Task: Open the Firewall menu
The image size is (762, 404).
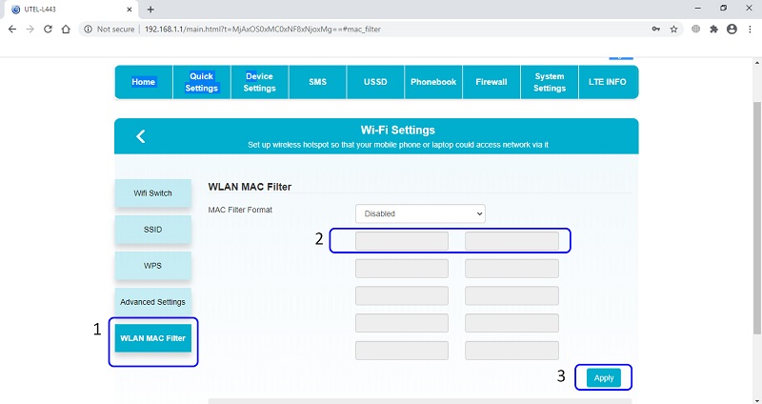Action: point(491,82)
